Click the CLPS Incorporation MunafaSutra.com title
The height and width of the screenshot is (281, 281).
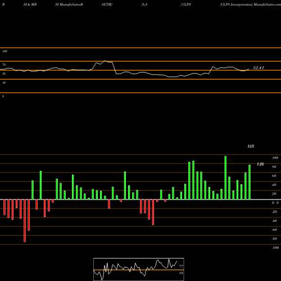point(250,4)
